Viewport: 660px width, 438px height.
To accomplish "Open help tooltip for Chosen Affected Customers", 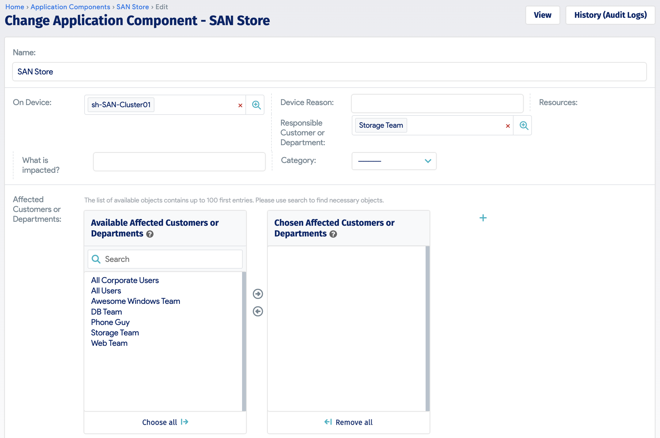I will [333, 234].
